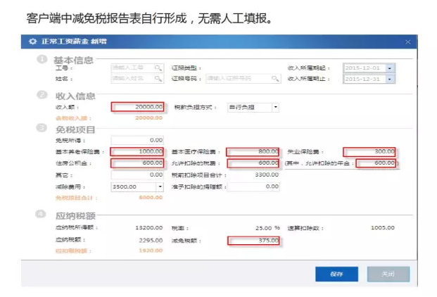The image size is (437, 297).
Task: Open the 收入所属期起 date dropdown
Action: tap(390, 68)
